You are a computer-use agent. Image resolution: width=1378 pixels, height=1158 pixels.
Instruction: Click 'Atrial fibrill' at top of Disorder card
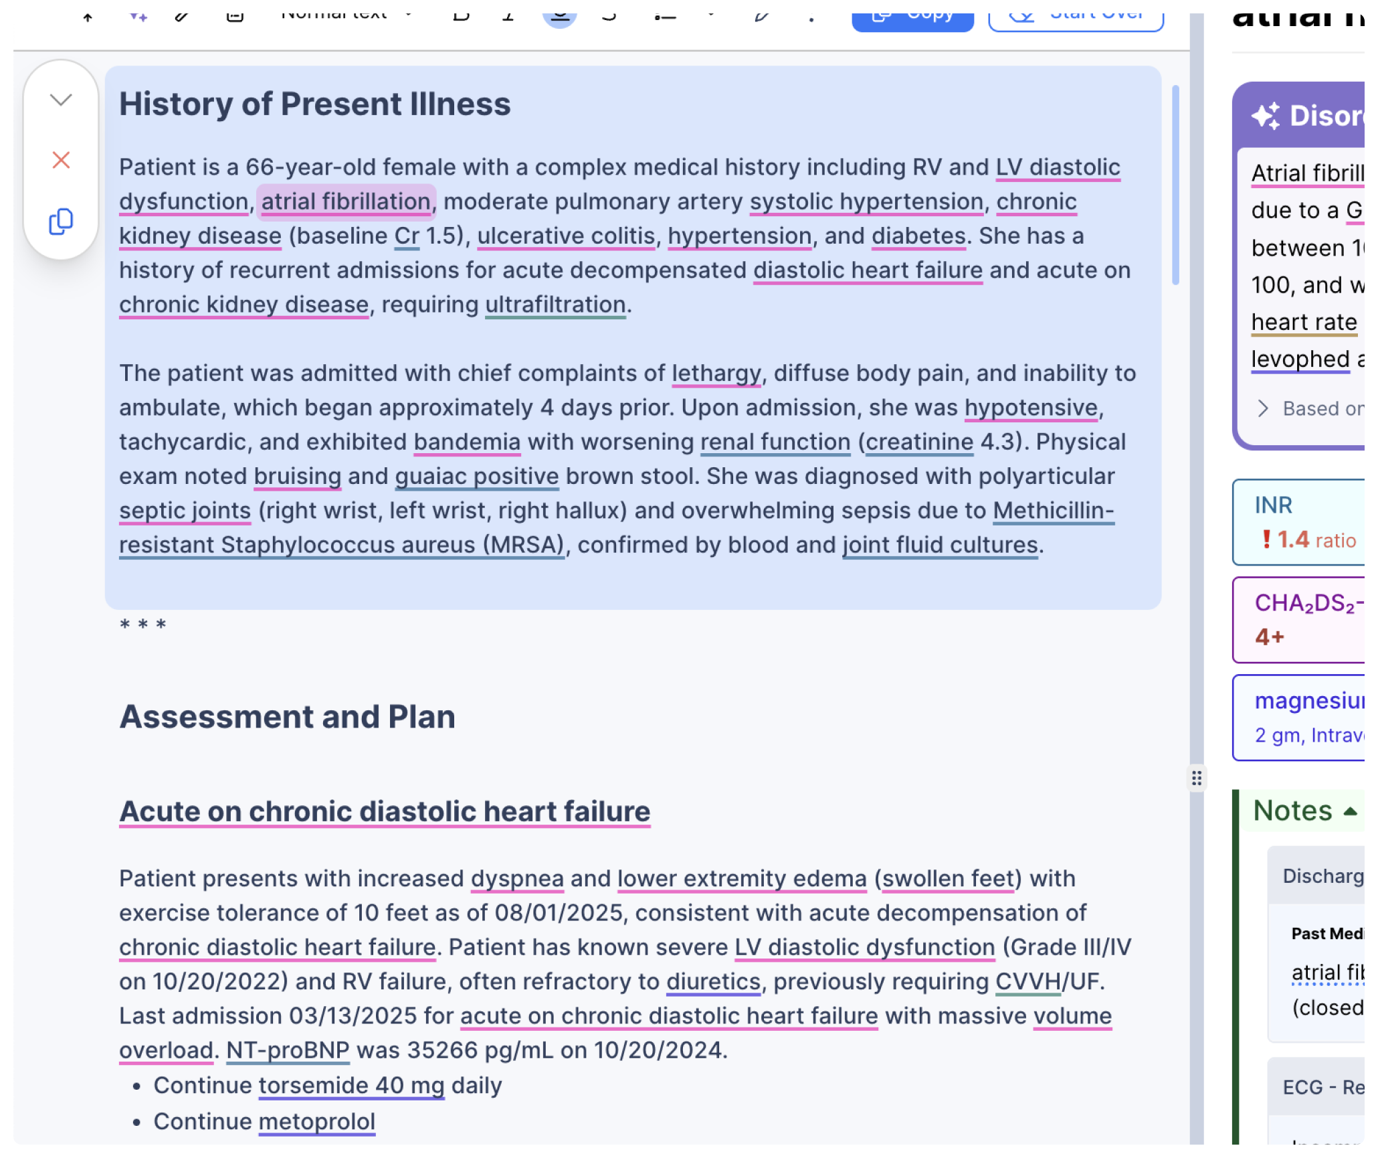1307,174
